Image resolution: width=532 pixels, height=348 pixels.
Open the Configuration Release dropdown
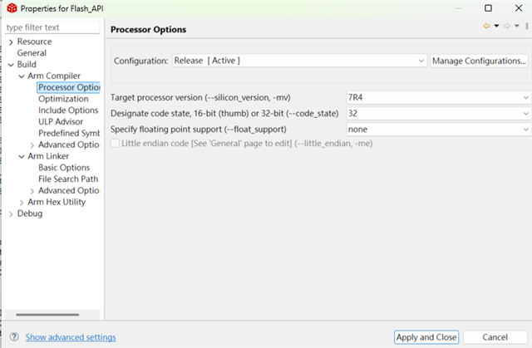[x=299, y=61]
